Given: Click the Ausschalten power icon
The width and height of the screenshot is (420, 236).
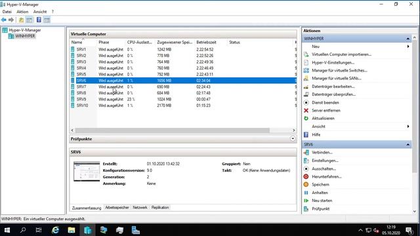Looking at the screenshot, I should coord(306,168).
